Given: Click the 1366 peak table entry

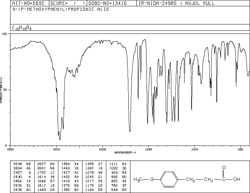Looking at the screenshot, I should (70, 190).
